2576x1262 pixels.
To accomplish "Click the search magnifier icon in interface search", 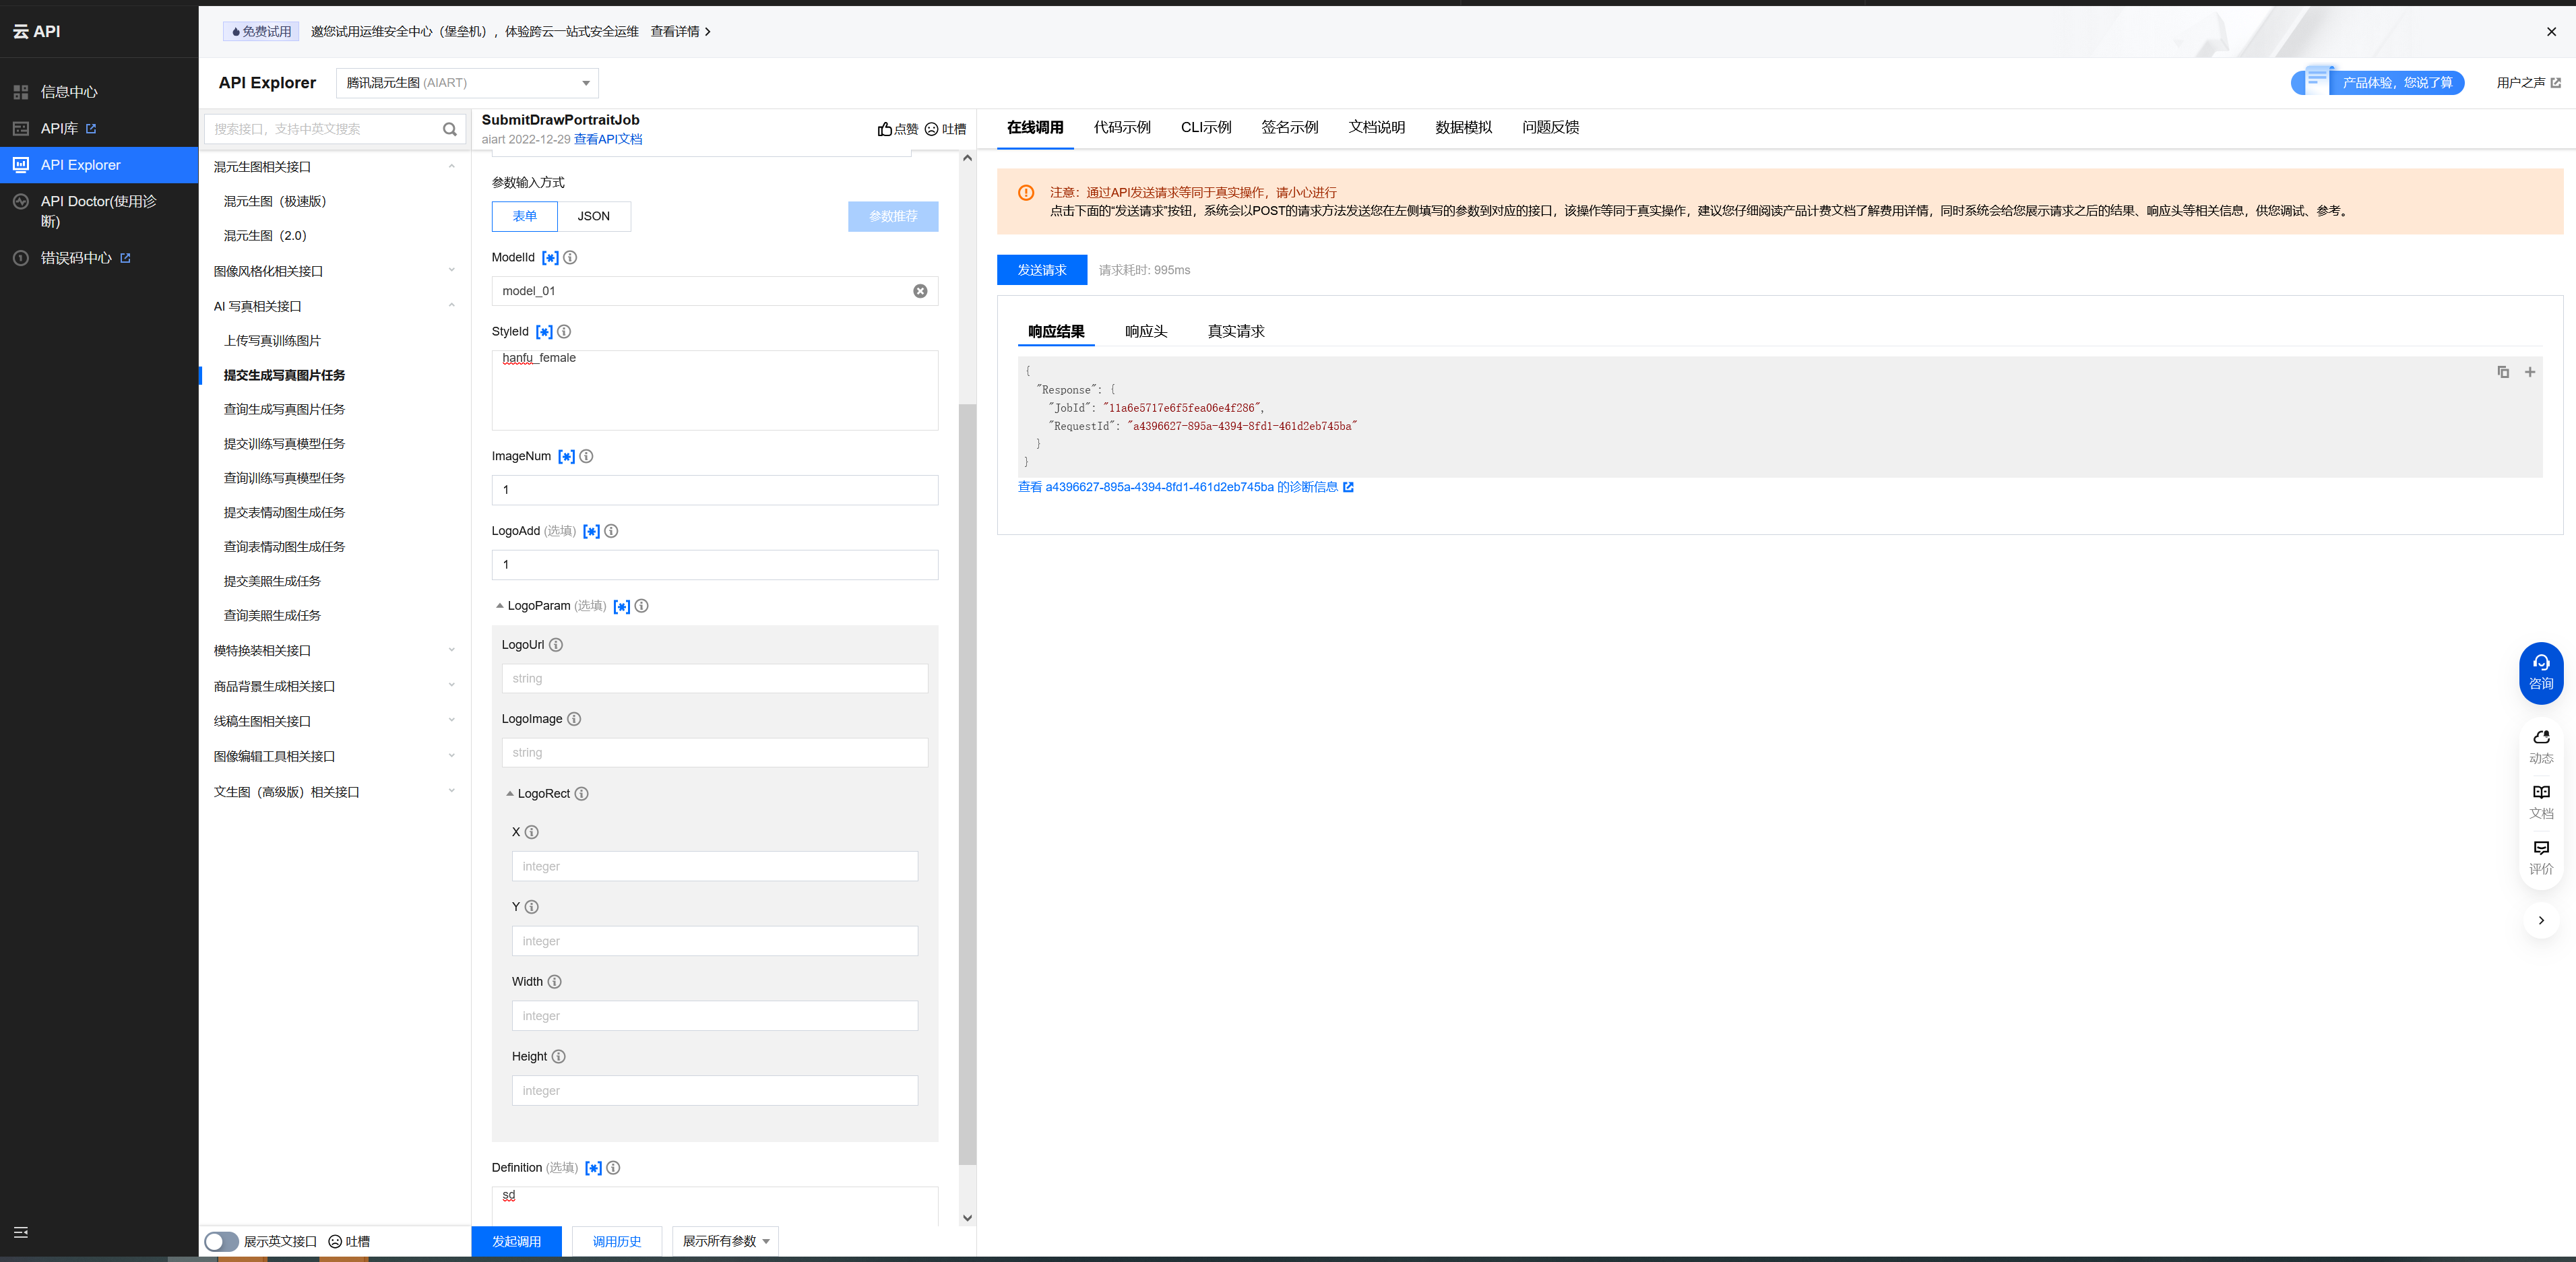I will 450,129.
